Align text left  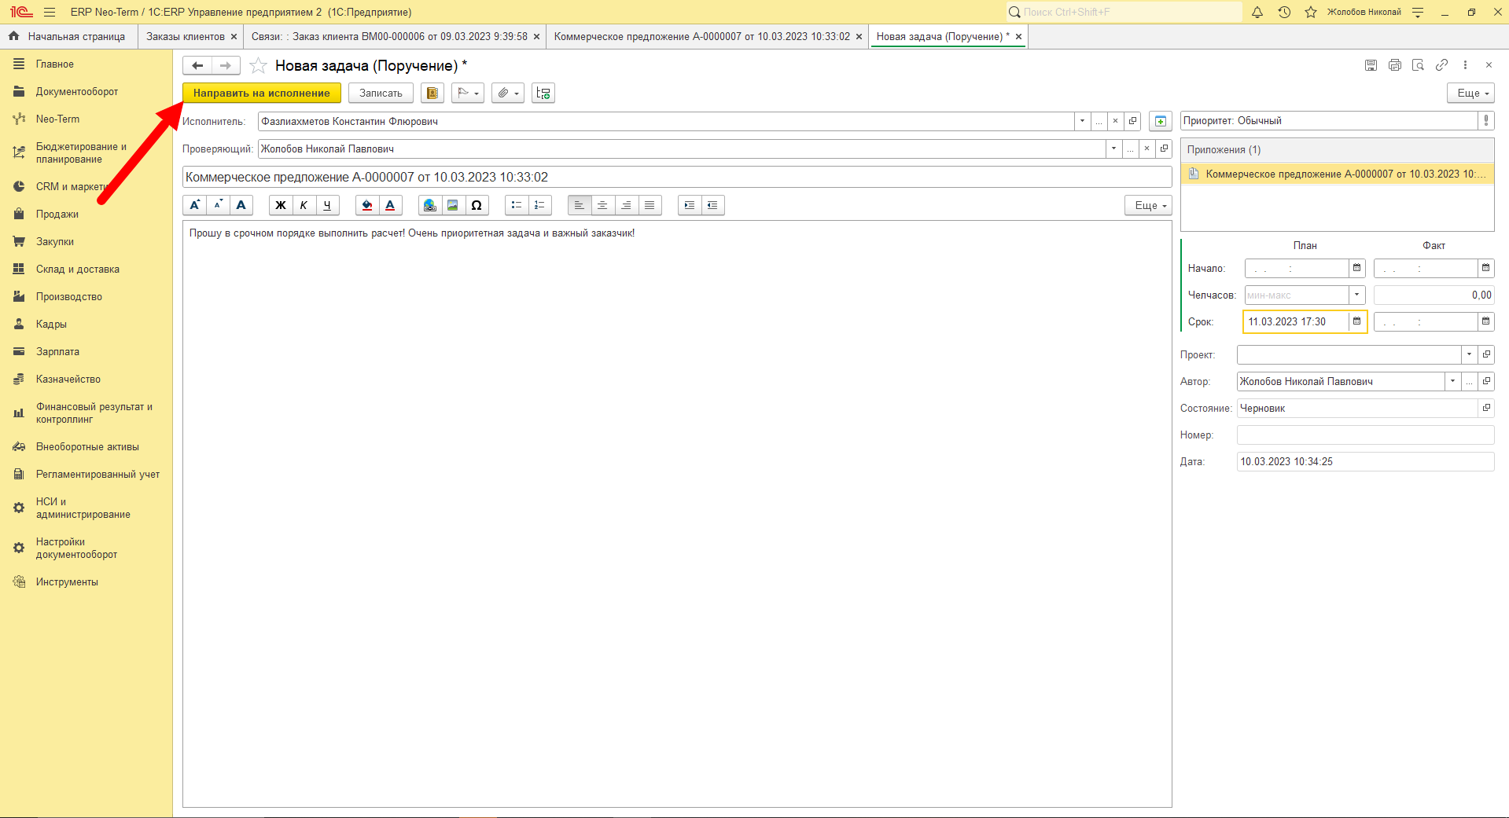580,205
